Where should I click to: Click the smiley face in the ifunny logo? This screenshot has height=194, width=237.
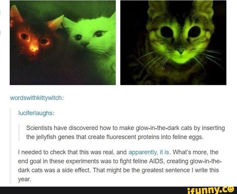click(231, 189)
